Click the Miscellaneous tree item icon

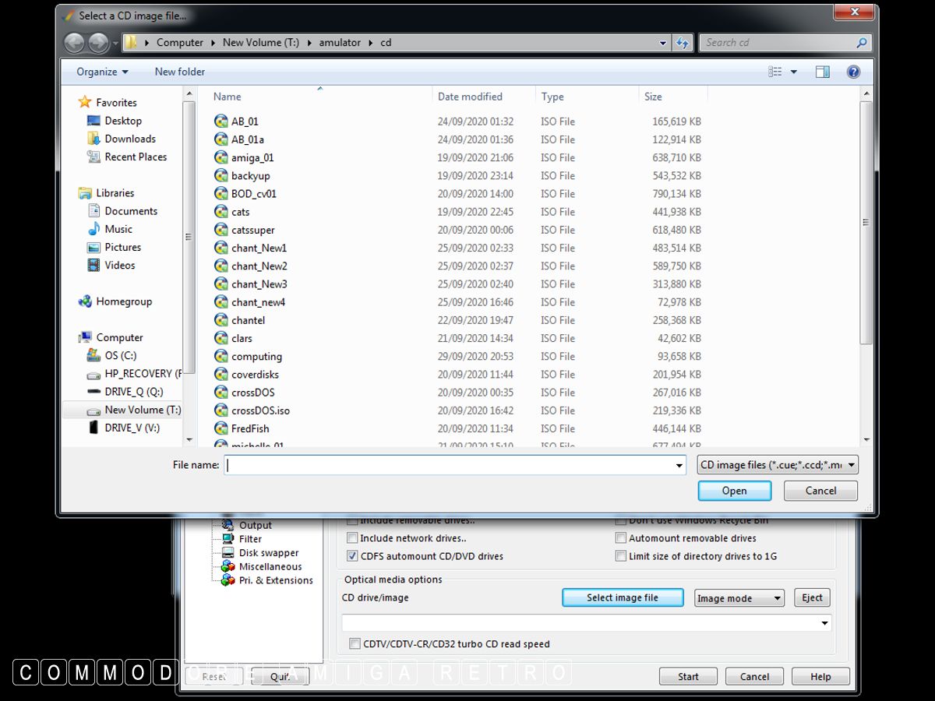tap(228, 566)
